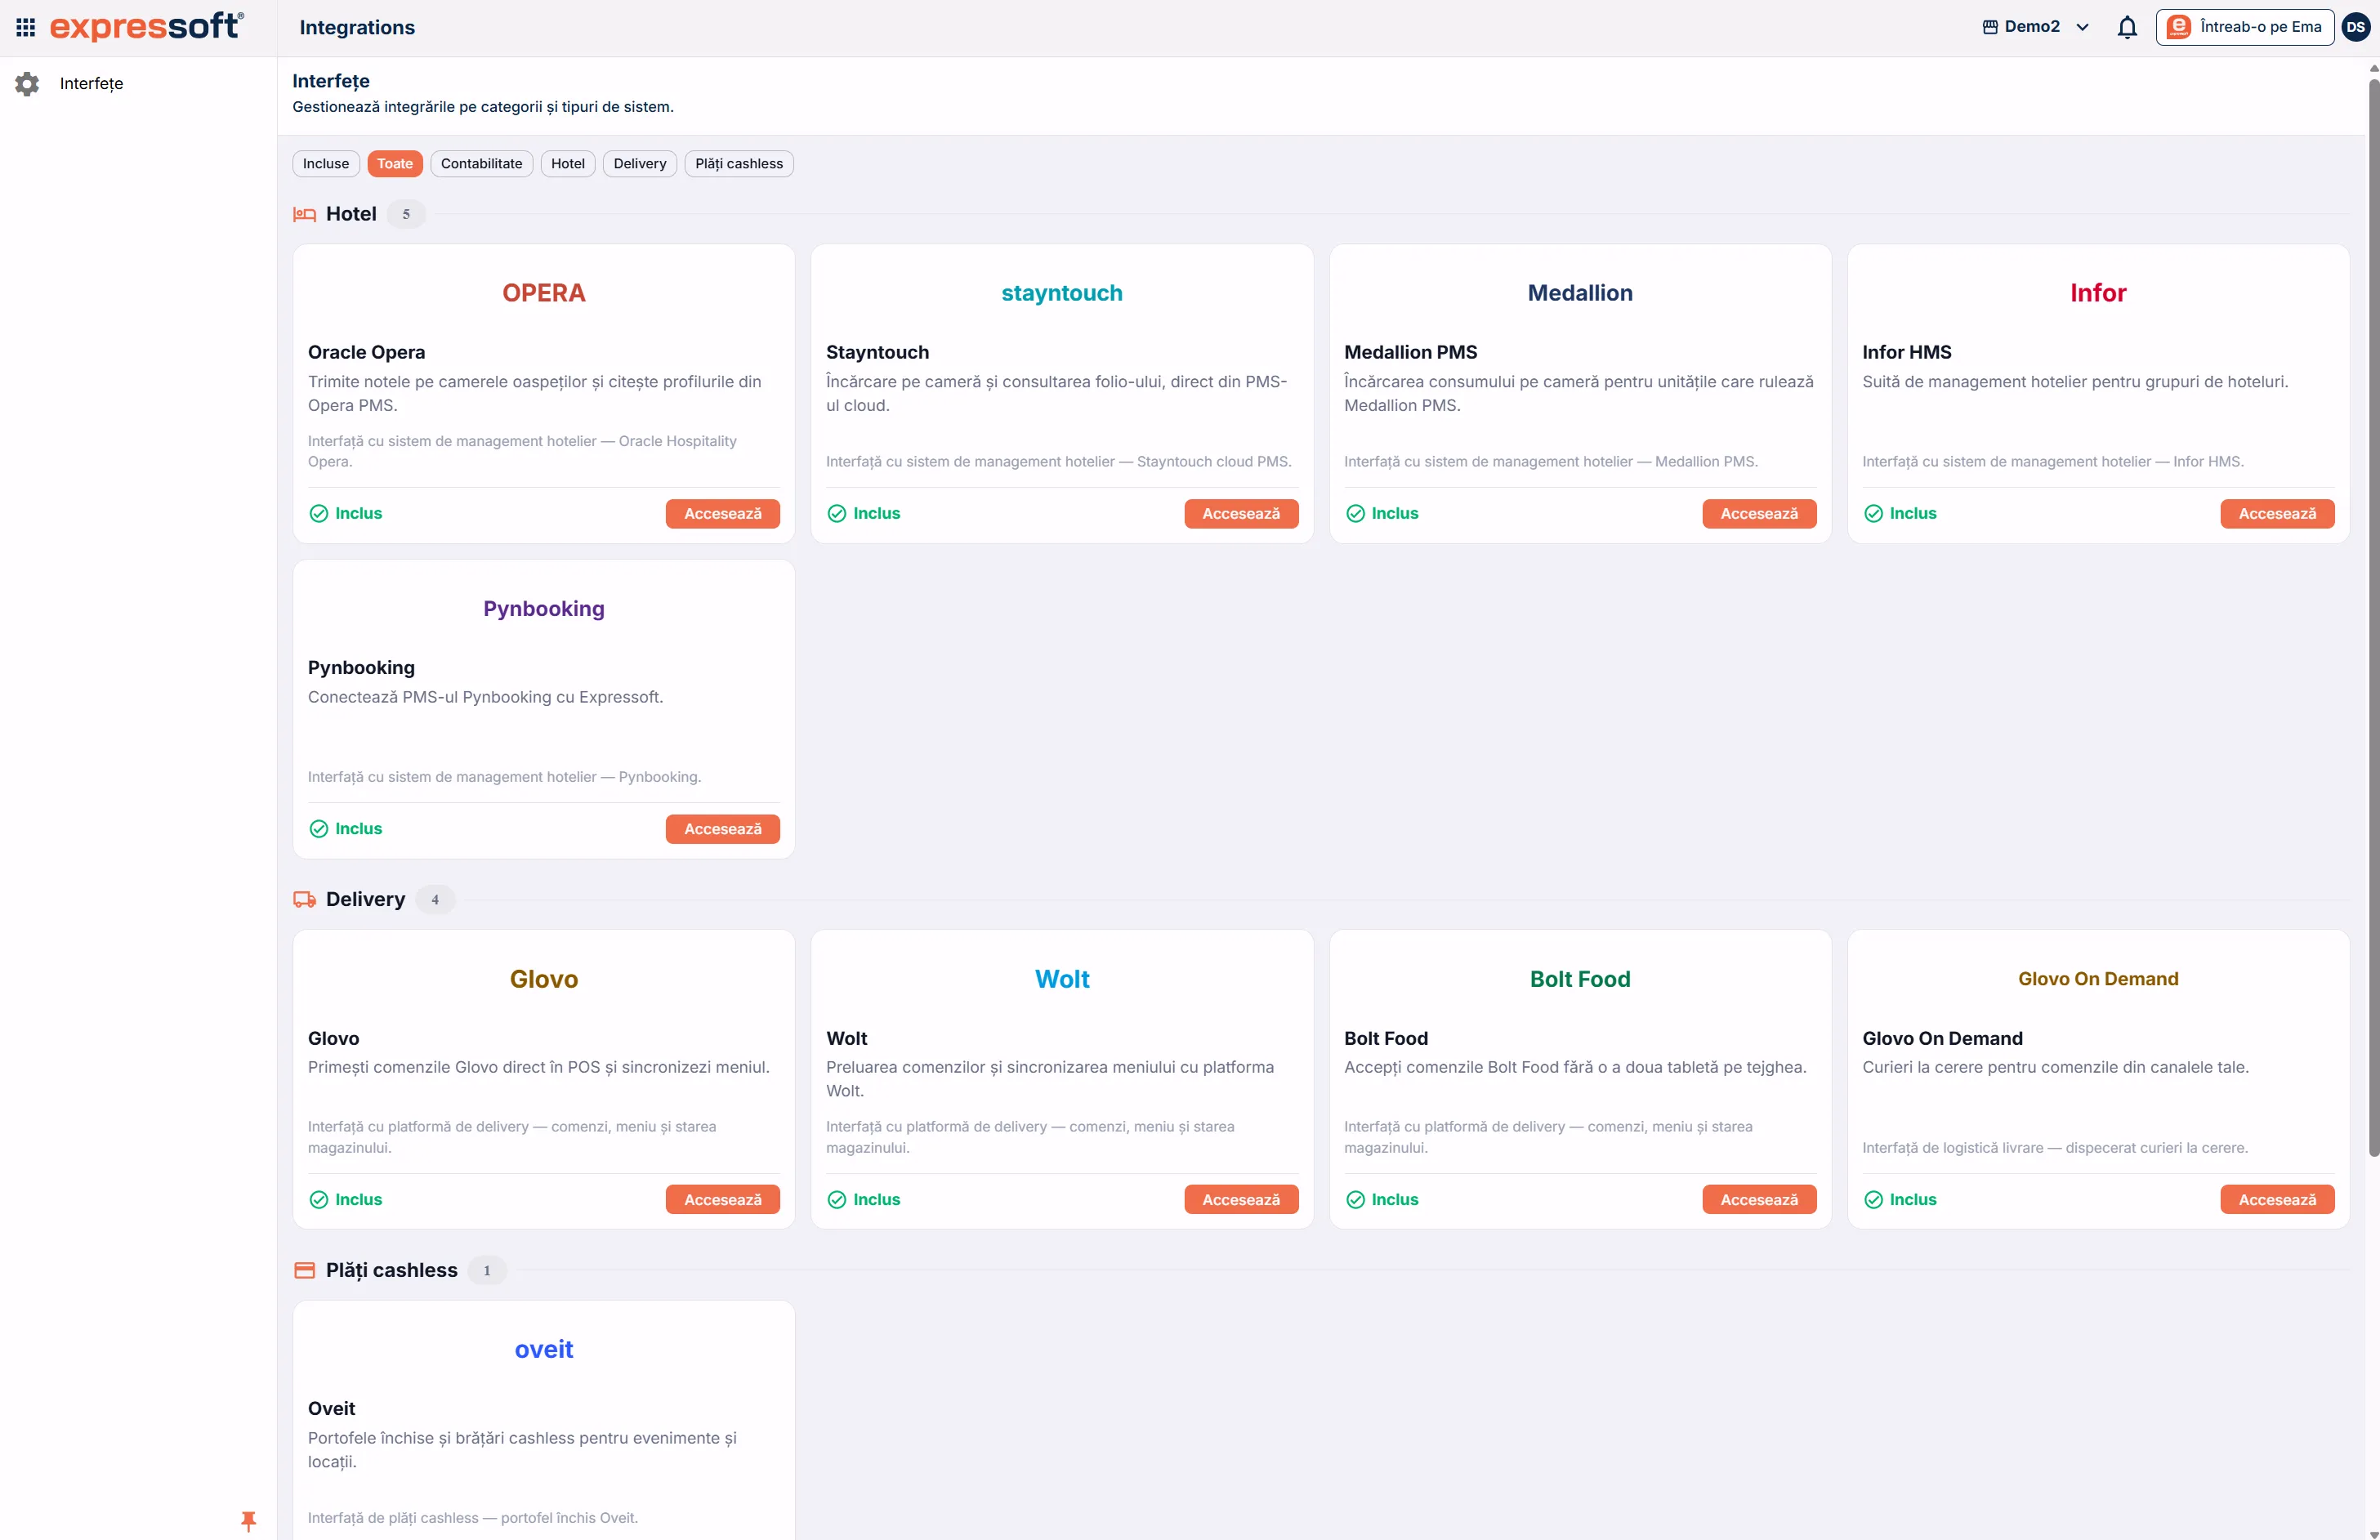Open the apps grid launcher icon
Screen dimensions: 2380x1540
click(x=26, y=27)
